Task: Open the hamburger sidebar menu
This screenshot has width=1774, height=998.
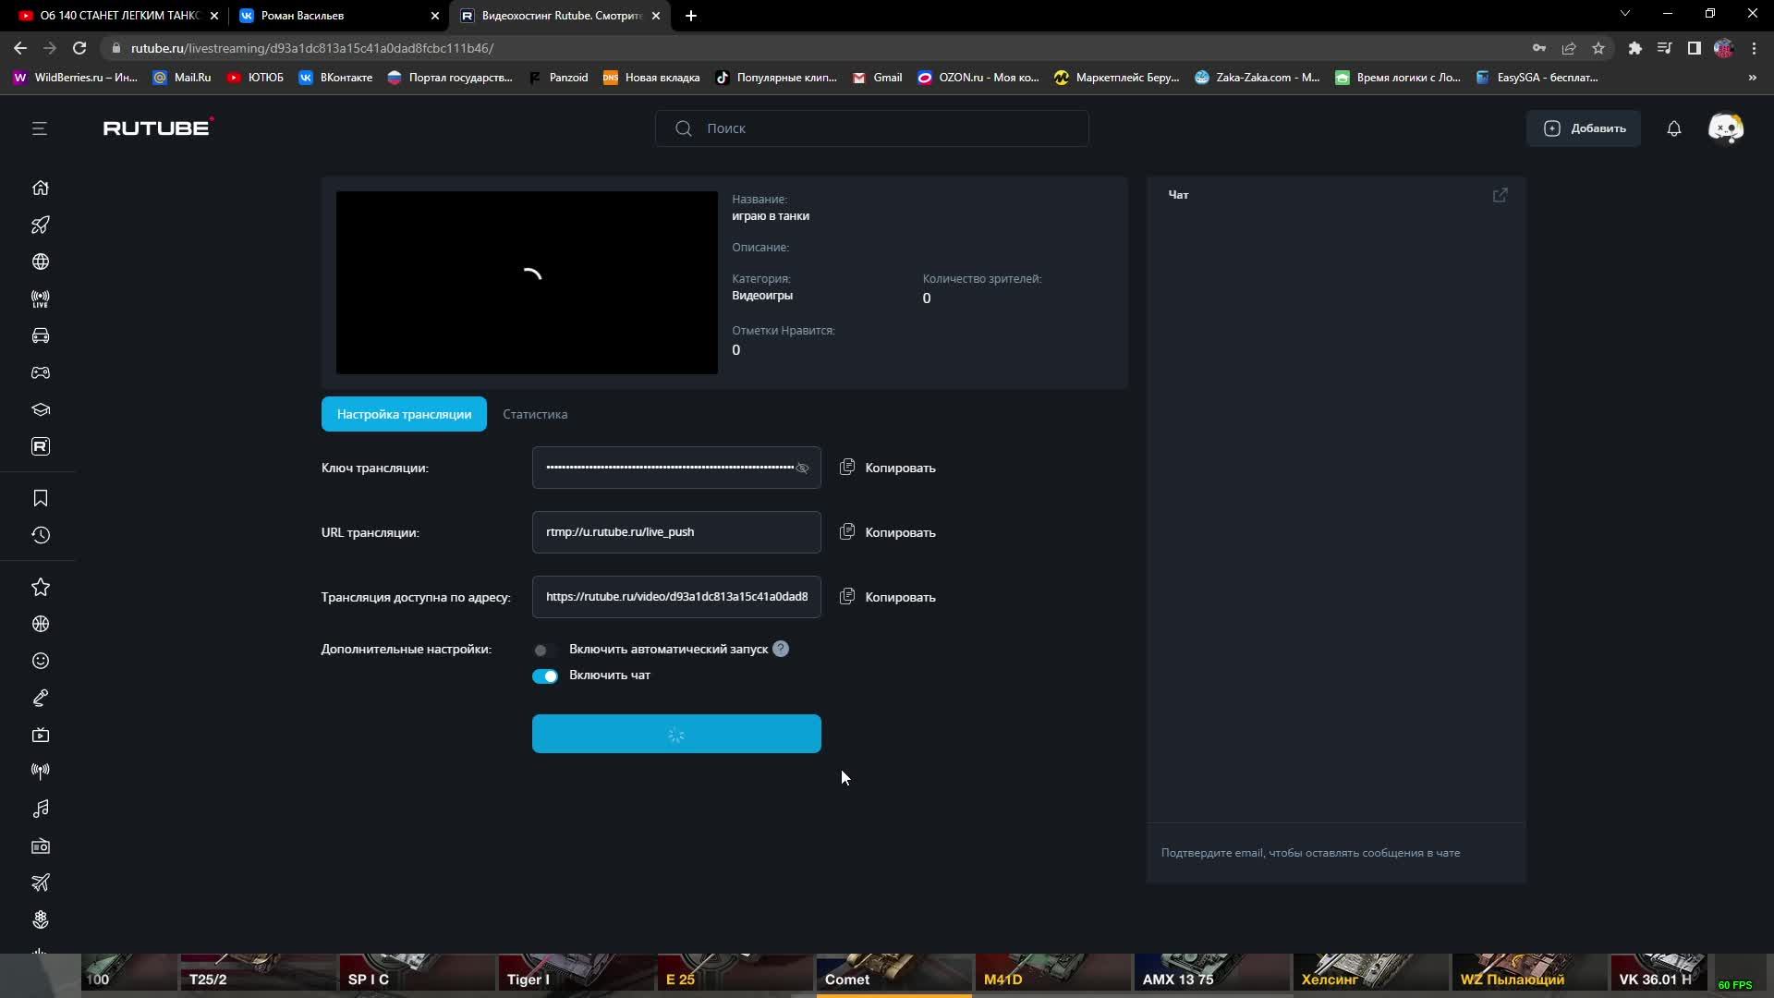Action: click(x=39, y=128)
